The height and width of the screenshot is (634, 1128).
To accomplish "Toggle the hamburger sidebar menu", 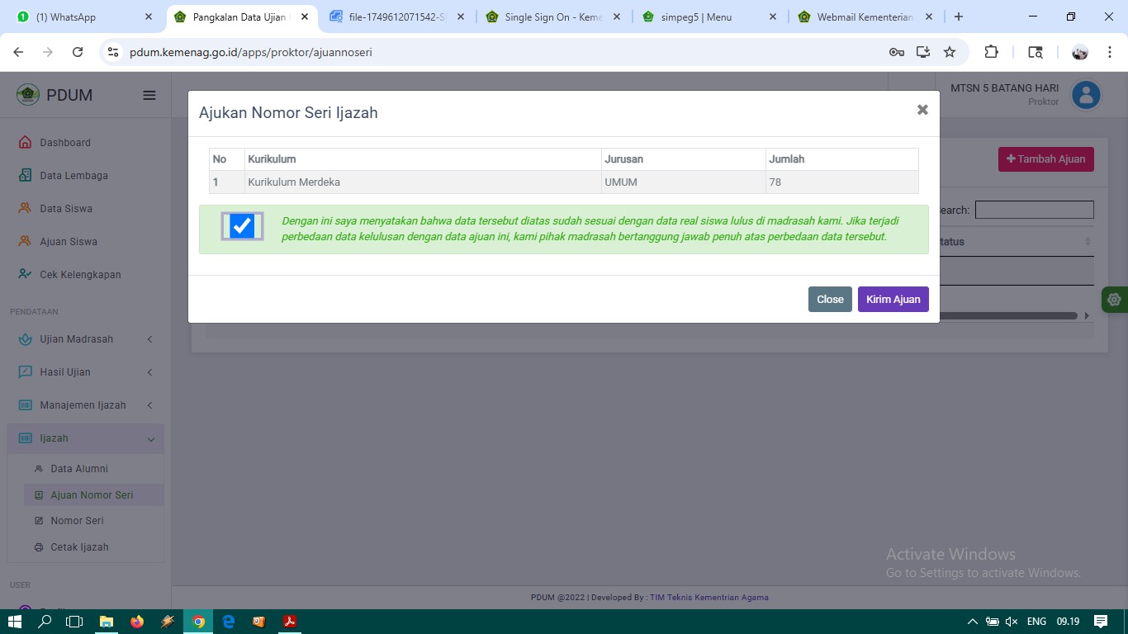I will (x=149, y=95).
